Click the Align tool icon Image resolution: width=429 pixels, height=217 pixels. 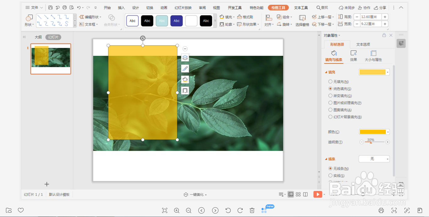coord(268,18)
